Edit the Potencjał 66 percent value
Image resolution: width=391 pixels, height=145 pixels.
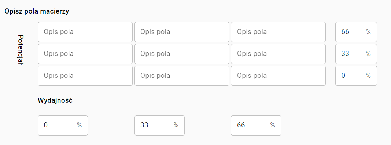tap(356, 32)
